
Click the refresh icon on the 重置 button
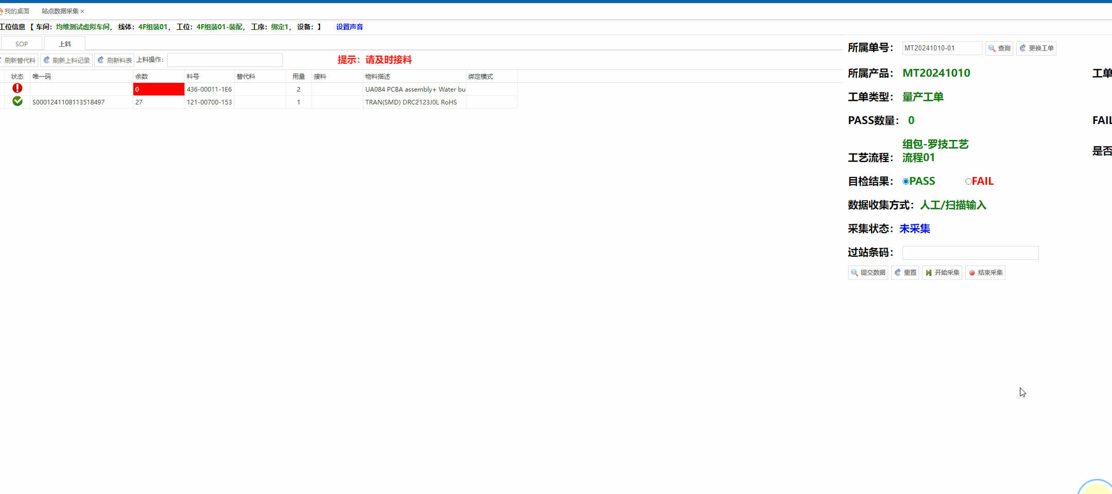pos(897,272)
